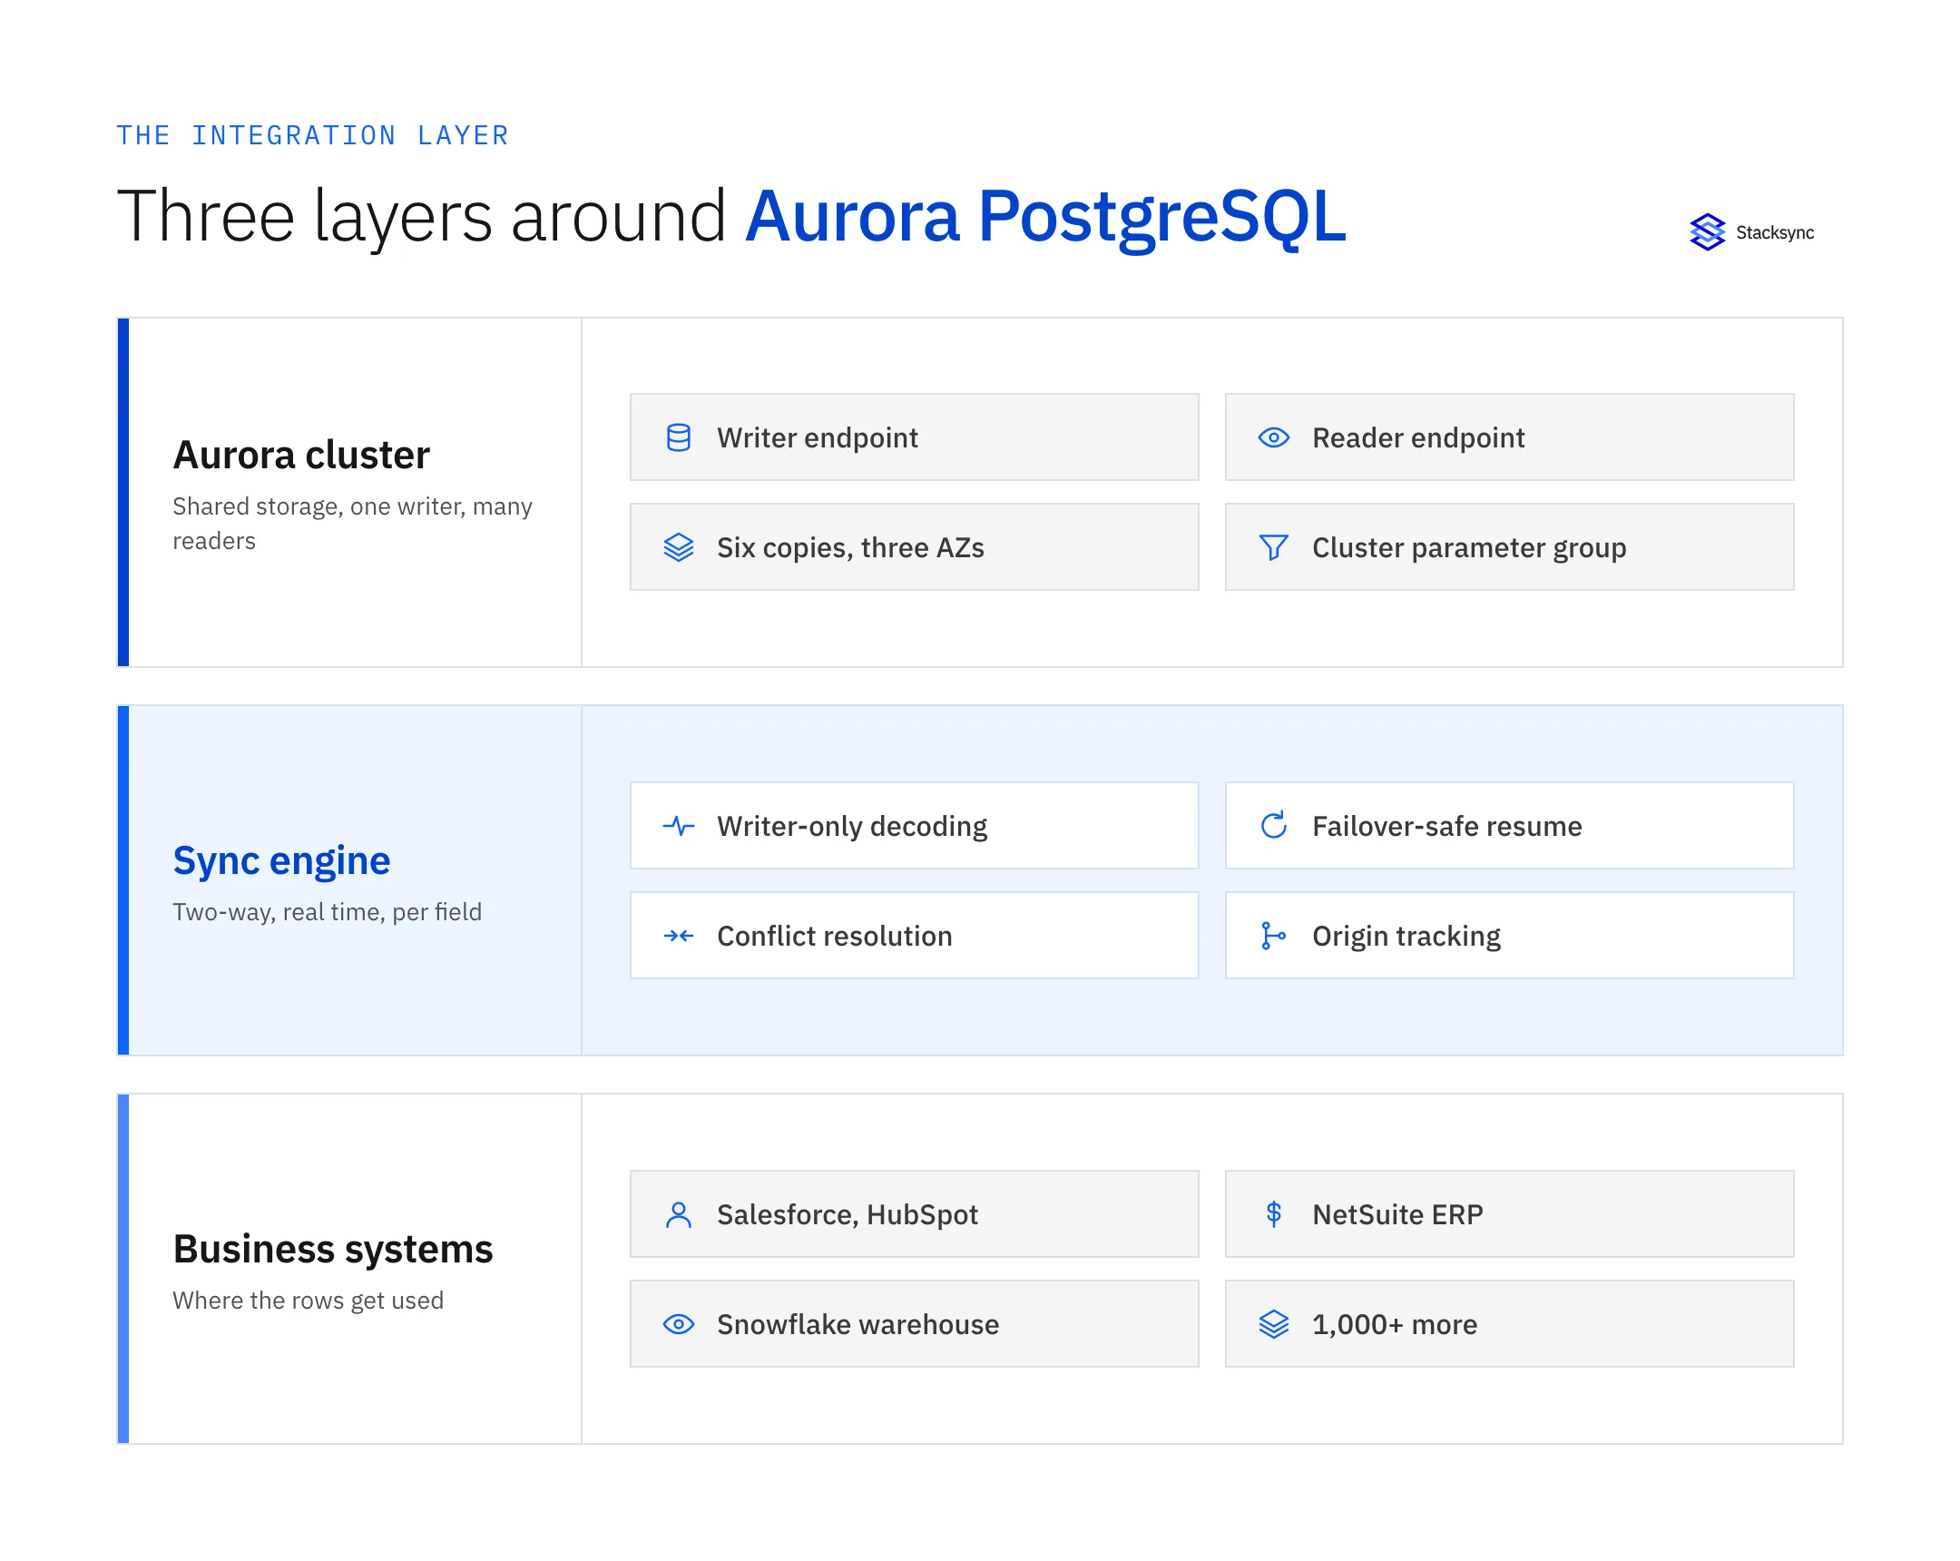Click the merge arrows icon beside Conflict resolution

(678, 936)
